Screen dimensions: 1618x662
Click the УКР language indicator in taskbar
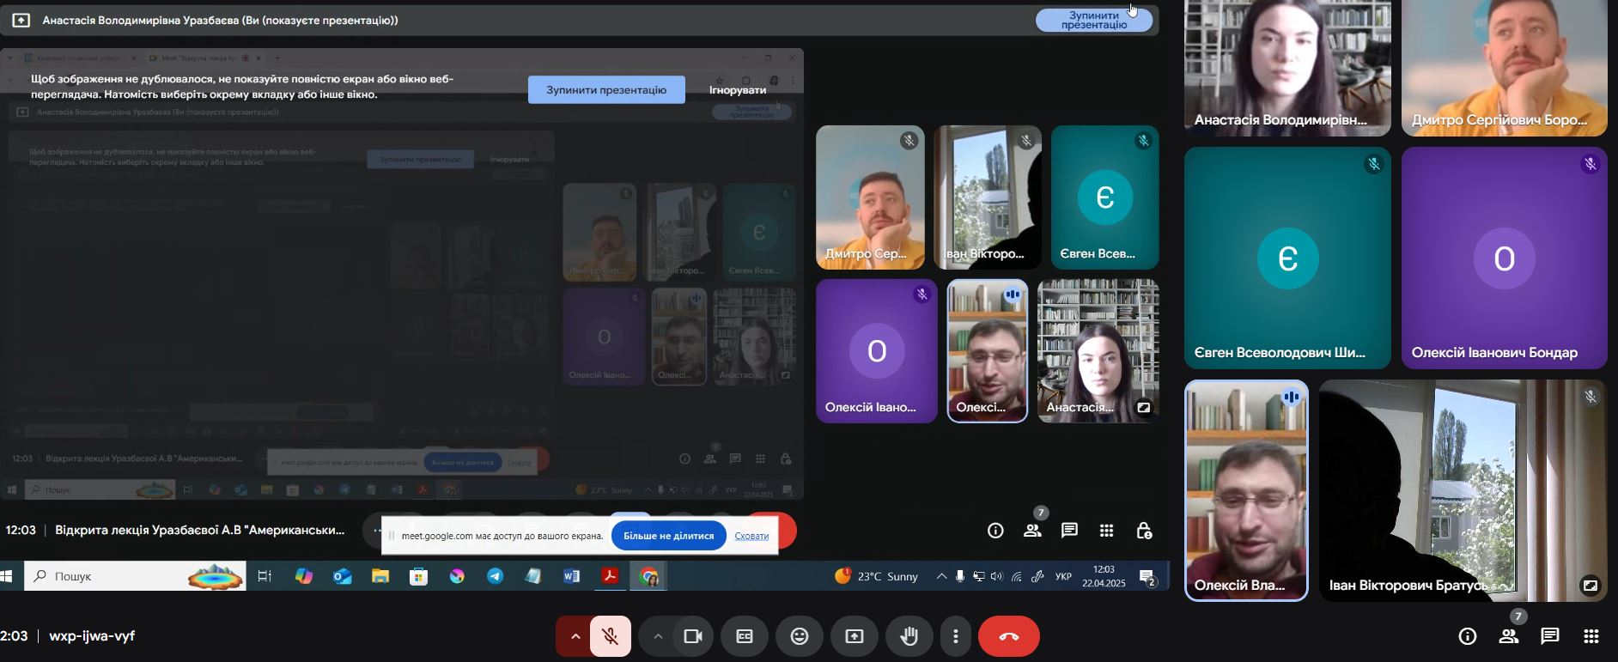(x=1063, y=576)
